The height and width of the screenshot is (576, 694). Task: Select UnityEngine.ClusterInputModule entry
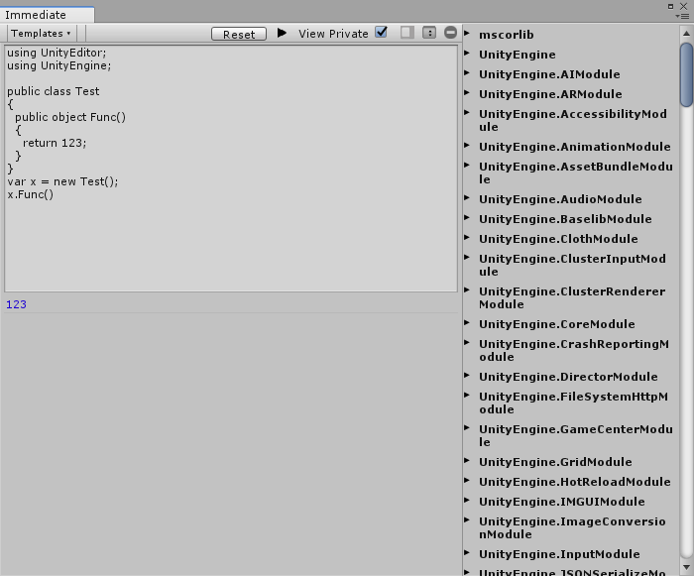(x=572, y=266)
